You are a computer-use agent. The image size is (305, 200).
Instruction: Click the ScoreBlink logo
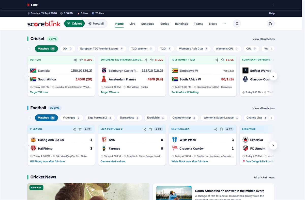pos(44,24)
